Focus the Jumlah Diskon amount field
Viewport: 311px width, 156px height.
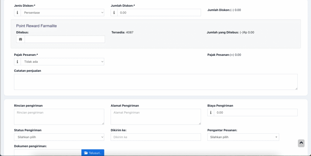(x=159, y=13)
